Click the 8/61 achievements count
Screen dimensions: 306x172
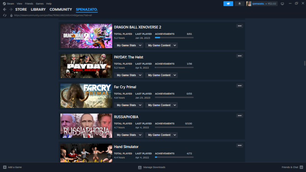[x=189, y=34]
